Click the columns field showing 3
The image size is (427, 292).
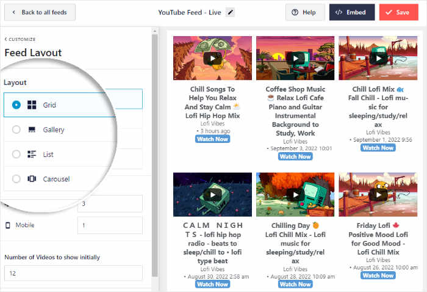[110, 203]
